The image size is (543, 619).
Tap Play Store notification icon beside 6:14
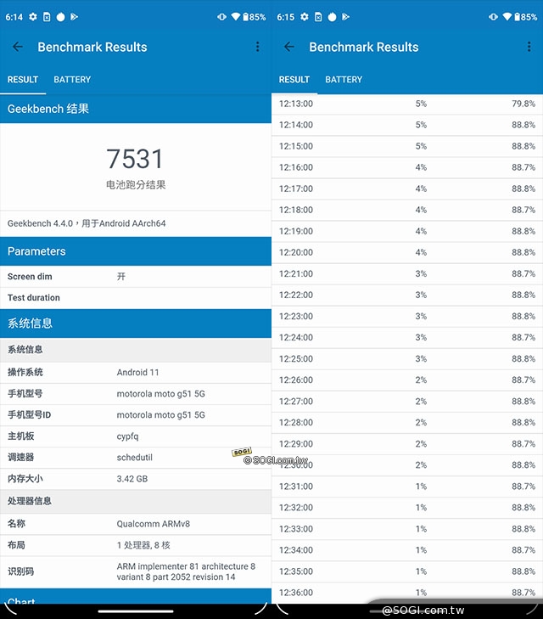(x=74, y=17)
